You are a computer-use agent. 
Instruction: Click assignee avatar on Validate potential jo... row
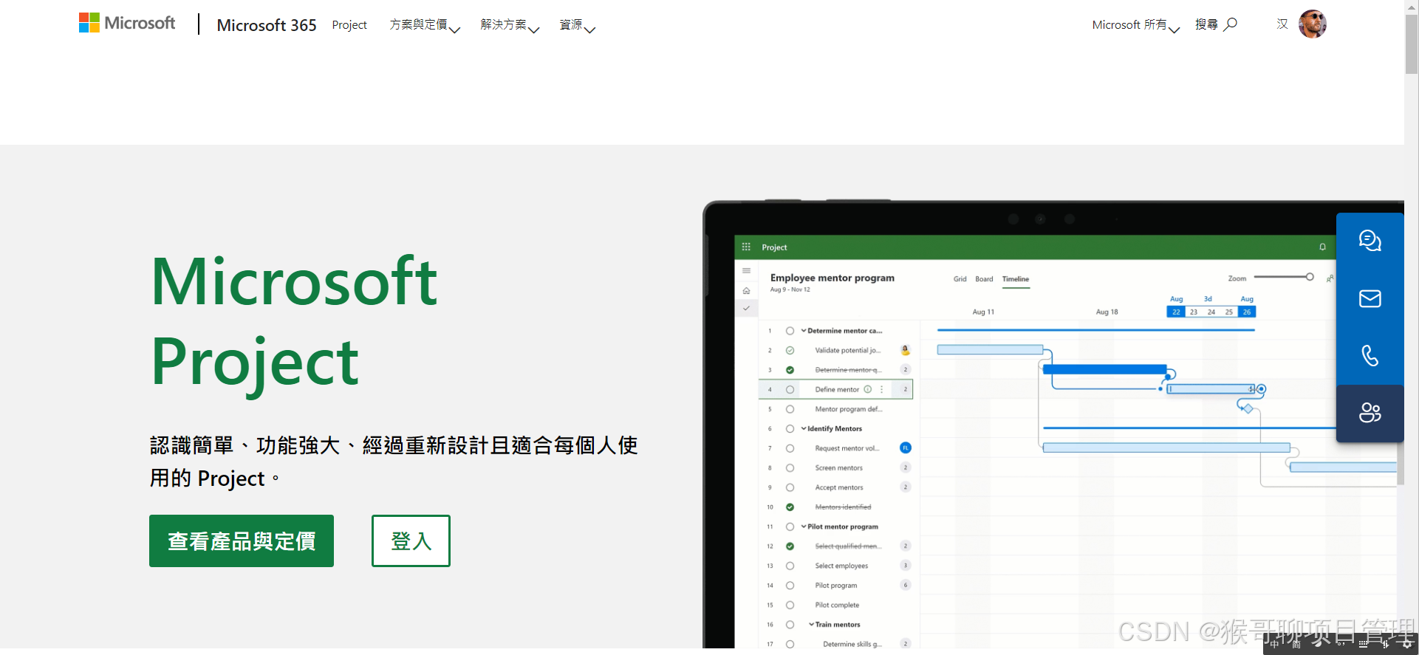coord(905,350)
